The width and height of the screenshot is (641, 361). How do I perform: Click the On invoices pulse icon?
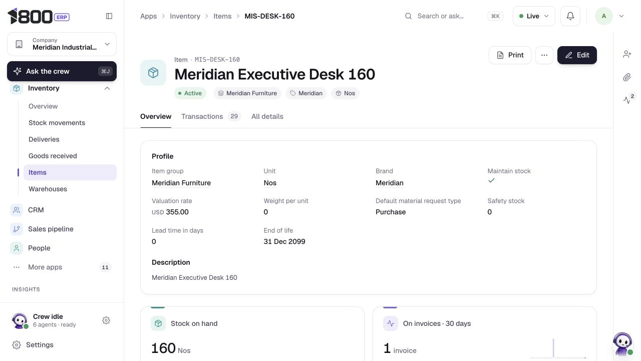[391, 323]
